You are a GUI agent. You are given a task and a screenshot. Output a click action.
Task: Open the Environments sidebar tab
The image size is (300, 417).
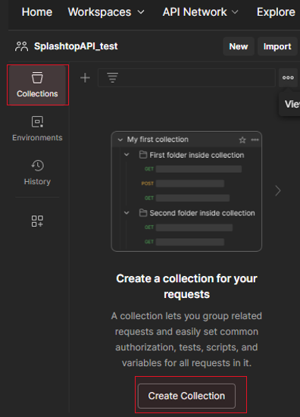pyautogui.click(x=37, y=129)
